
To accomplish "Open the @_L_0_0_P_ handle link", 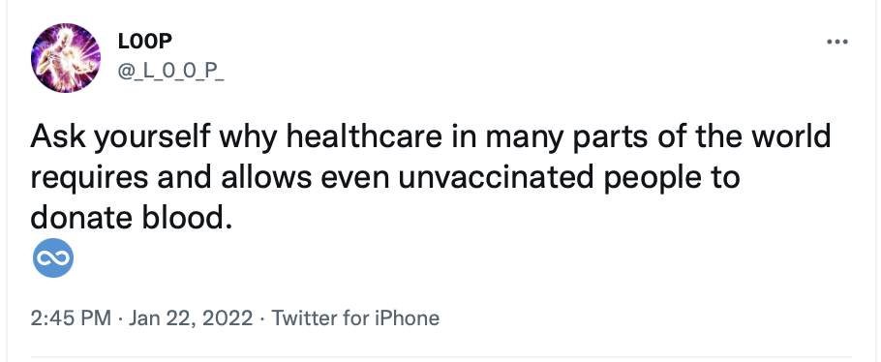I will [170, 72].
